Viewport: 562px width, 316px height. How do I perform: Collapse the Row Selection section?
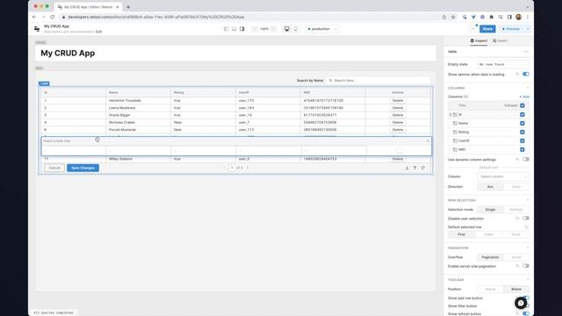tap(527, 200)
